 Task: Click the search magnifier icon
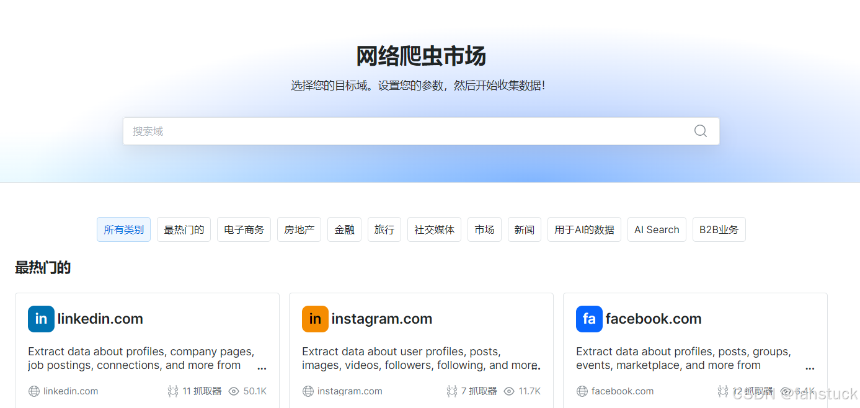700,131
